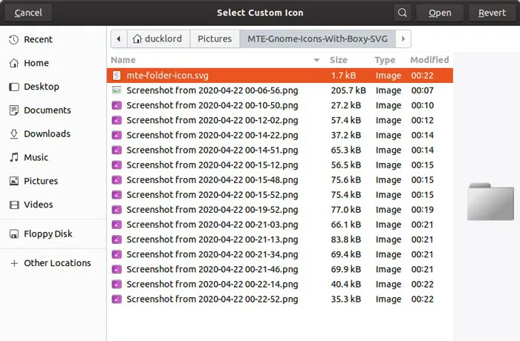The width and height of the screenshot is (520, 341).
Task: Open the Downloads sidebar folder
Action: [39, 133]
